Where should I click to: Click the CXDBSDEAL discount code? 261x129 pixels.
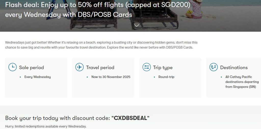(130, 118)
